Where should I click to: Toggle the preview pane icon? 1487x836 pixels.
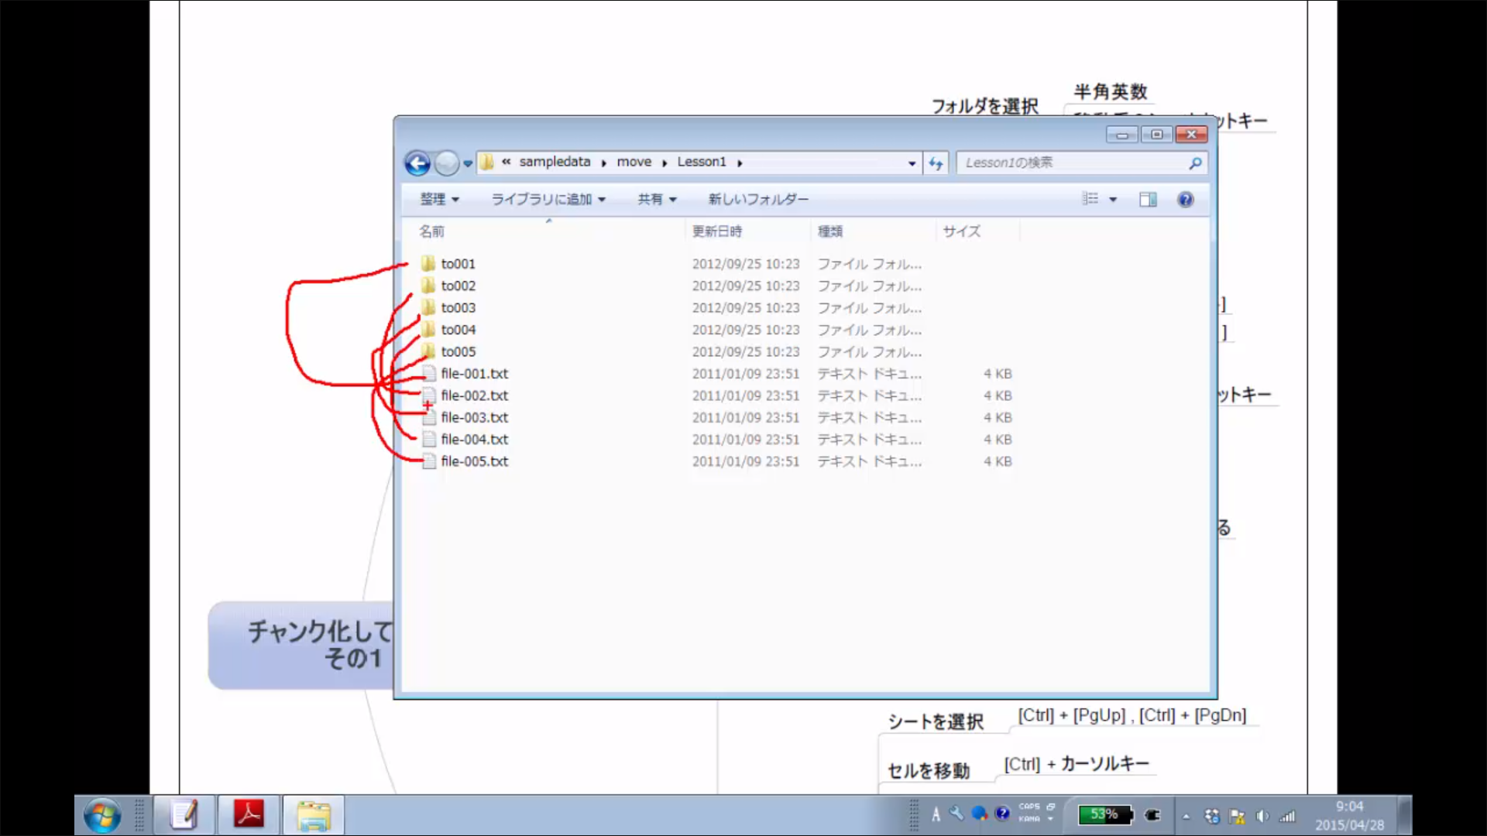(x=1148, y=200)
